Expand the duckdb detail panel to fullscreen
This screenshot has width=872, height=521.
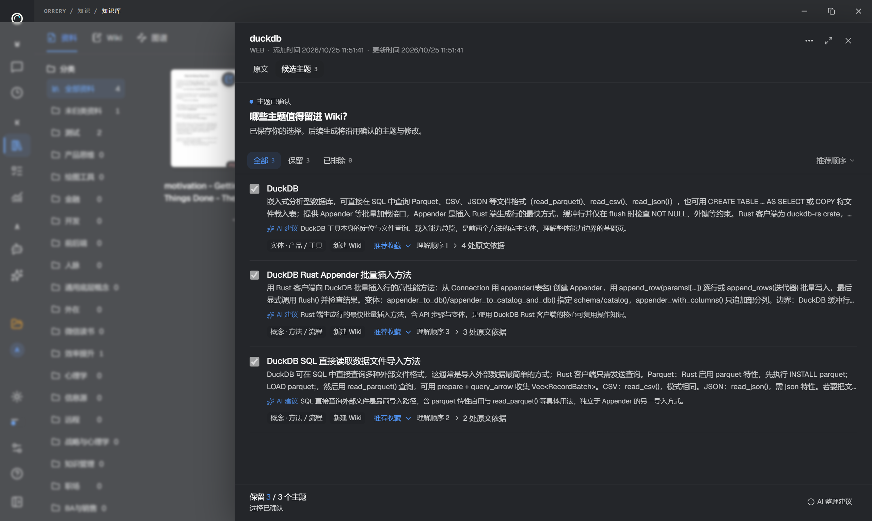828,41
